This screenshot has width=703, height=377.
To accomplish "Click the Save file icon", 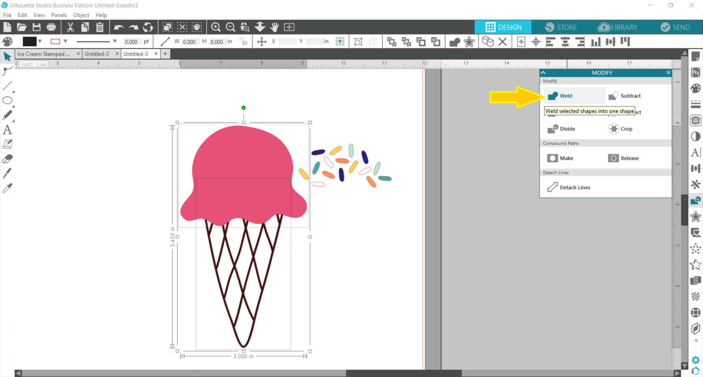I will (37, 27).
